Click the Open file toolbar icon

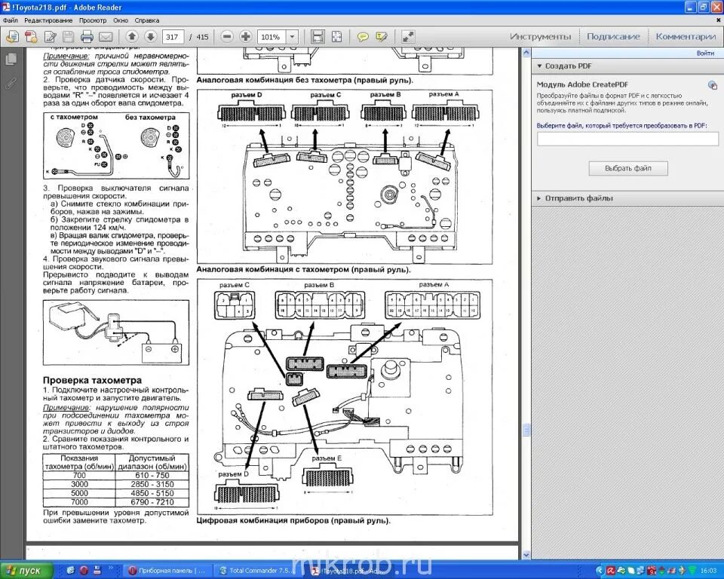pyautogui.click(x=13, y=36)
